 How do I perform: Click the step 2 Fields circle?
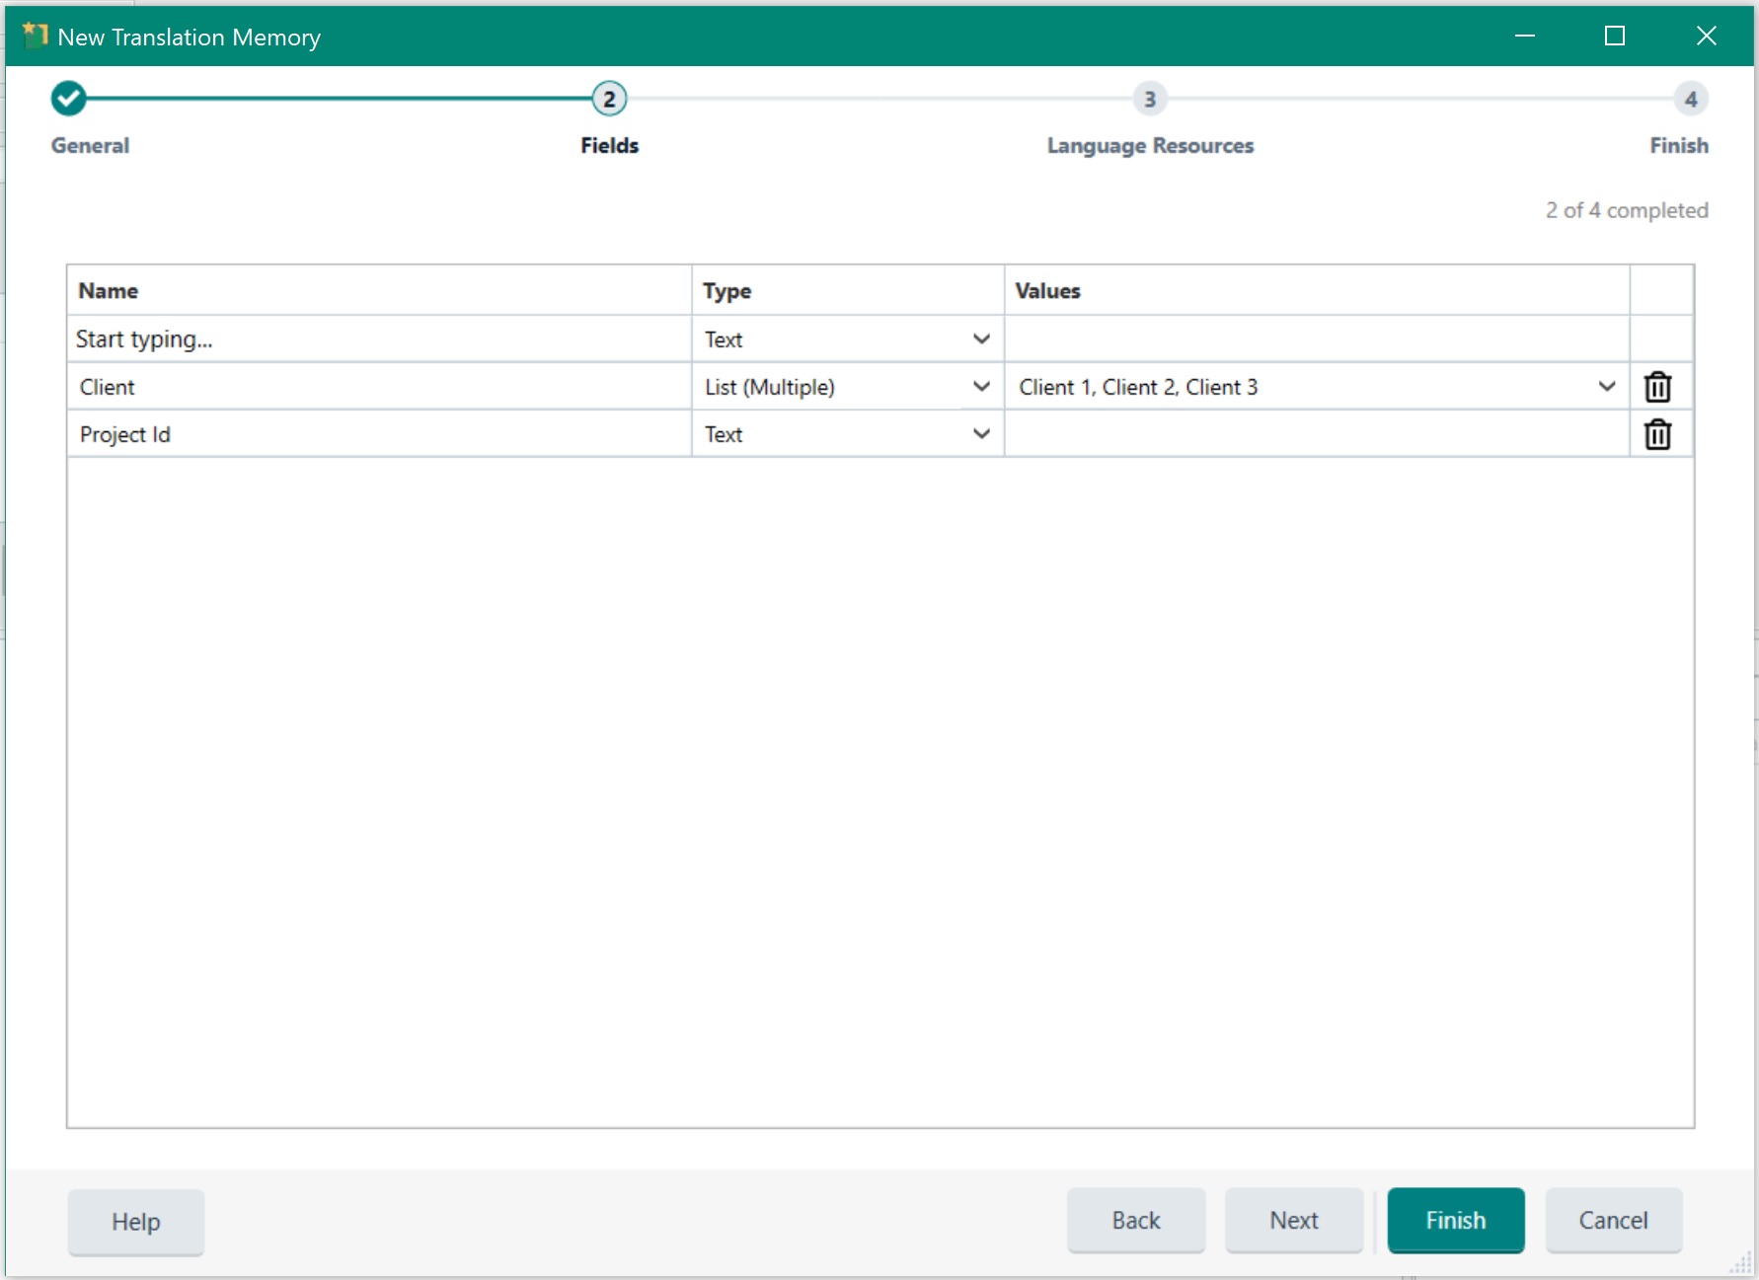pyautogui.click(x=609, y=99)
